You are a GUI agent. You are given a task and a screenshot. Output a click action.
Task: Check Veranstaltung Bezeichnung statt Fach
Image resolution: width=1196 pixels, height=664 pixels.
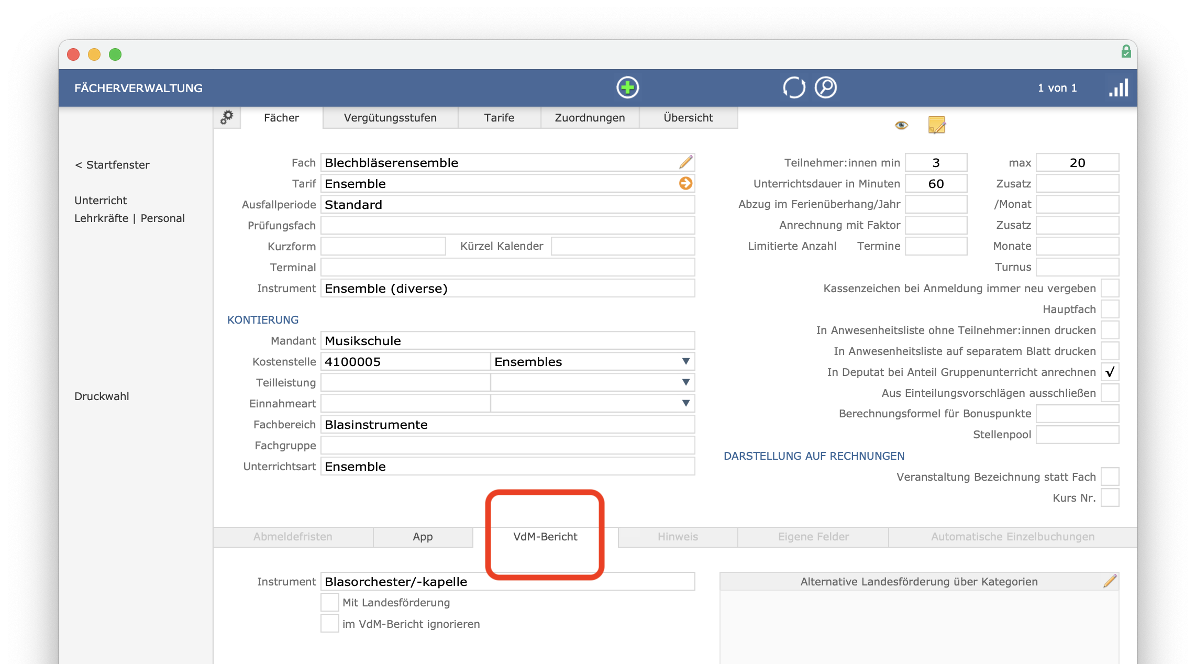click(x=1110, y=477)
